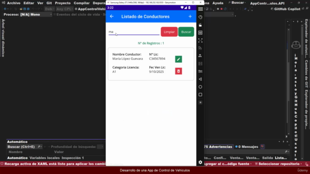This screenshot has width=310, height=174.
Task: Open the Seleccionar repositorio dropdown
Action: 279,164
